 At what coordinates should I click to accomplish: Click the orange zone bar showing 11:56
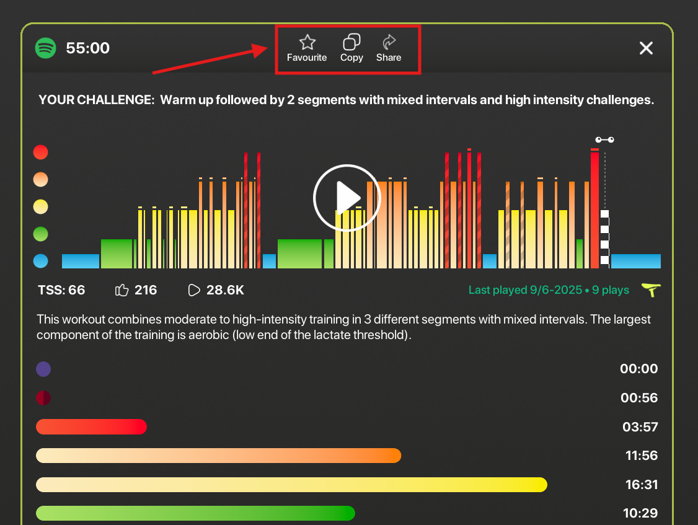click(x=219, y=456)
